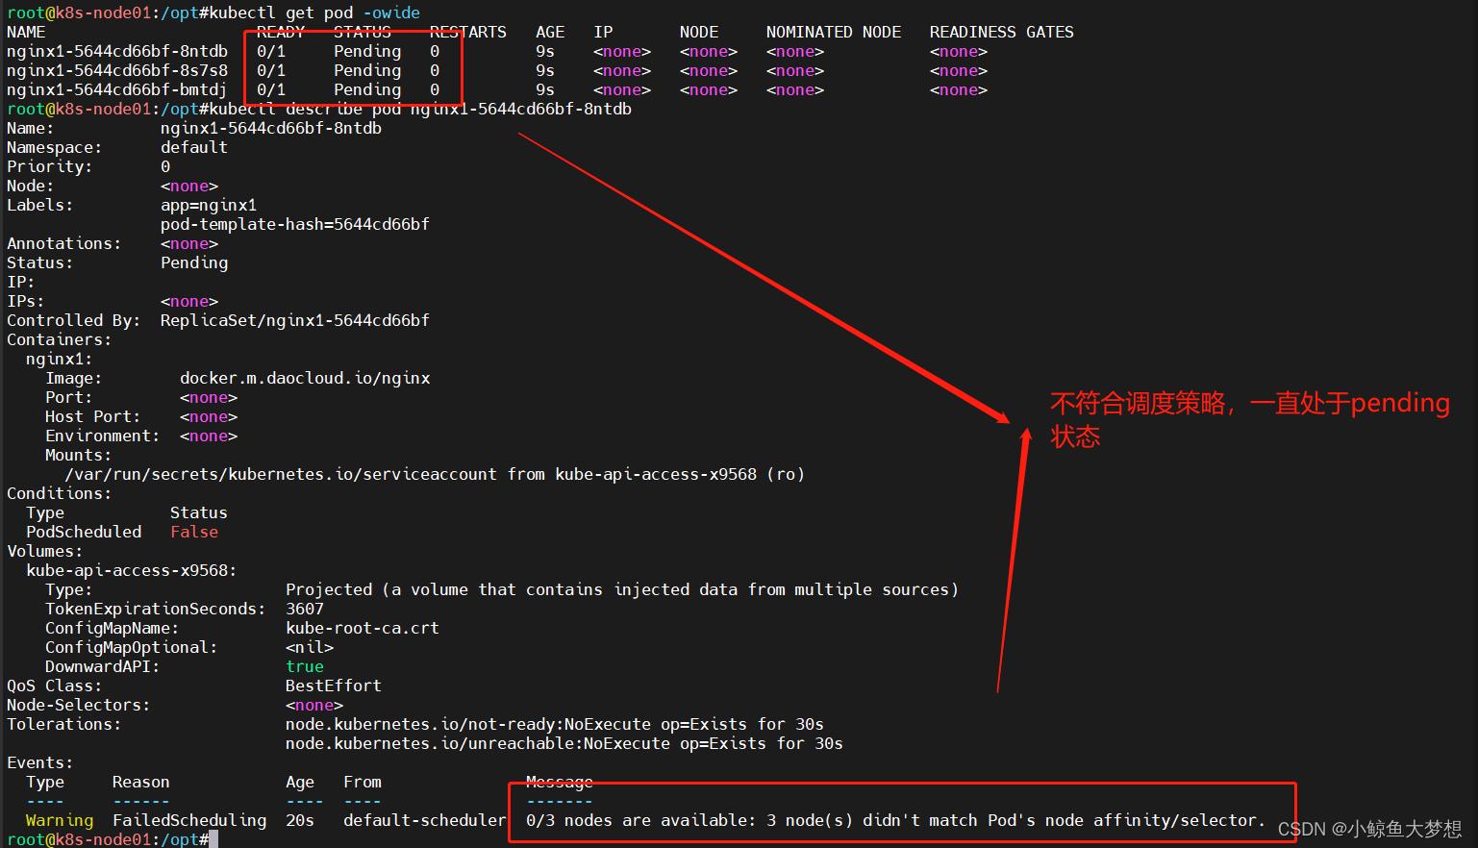Image resolution: width=1478 pixels, height=848 pixels.
Task: Click the 'Events:' section heading
Action: click(x=39, y=762)
